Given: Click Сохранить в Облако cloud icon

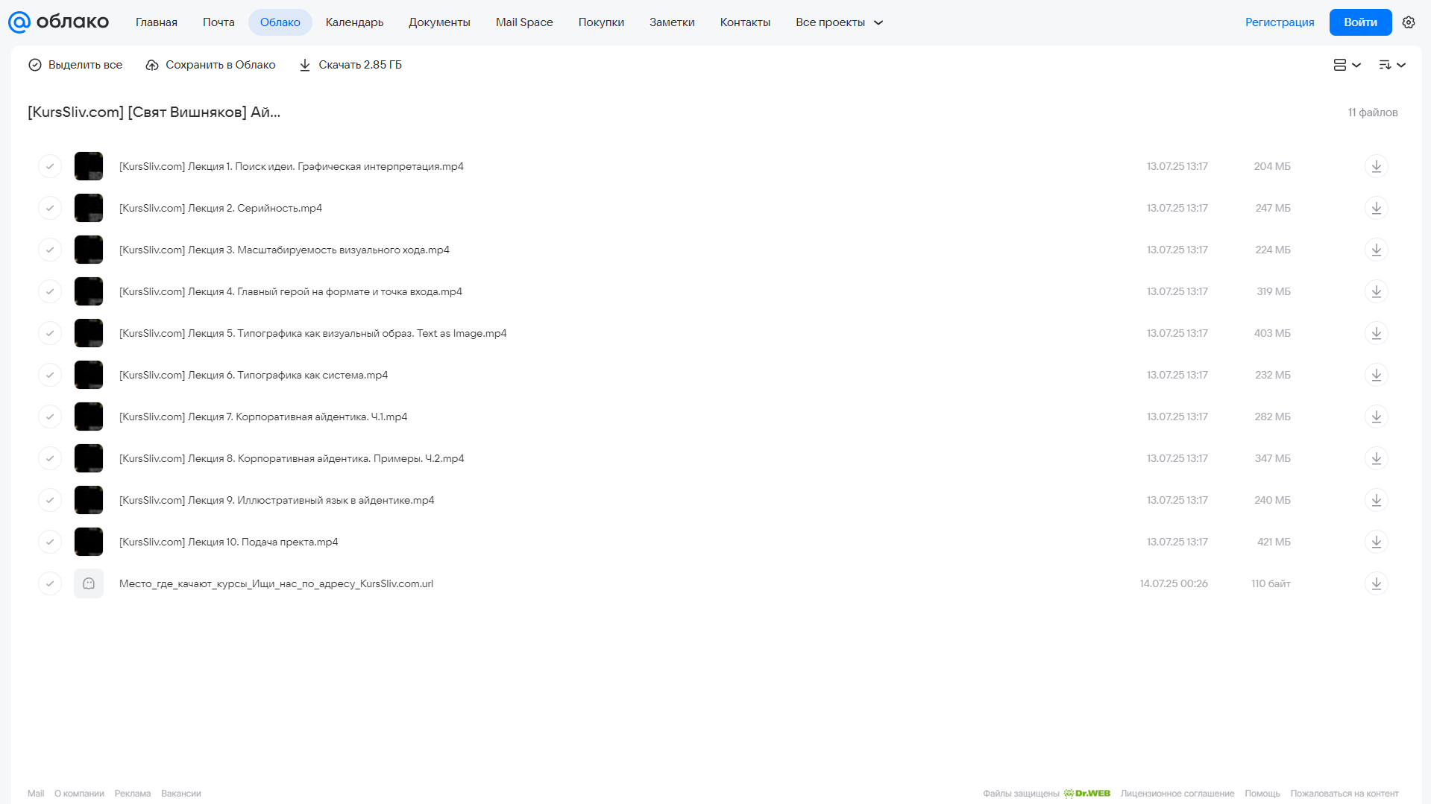Looking at the screenshot, I should click(x=152, y=65).
